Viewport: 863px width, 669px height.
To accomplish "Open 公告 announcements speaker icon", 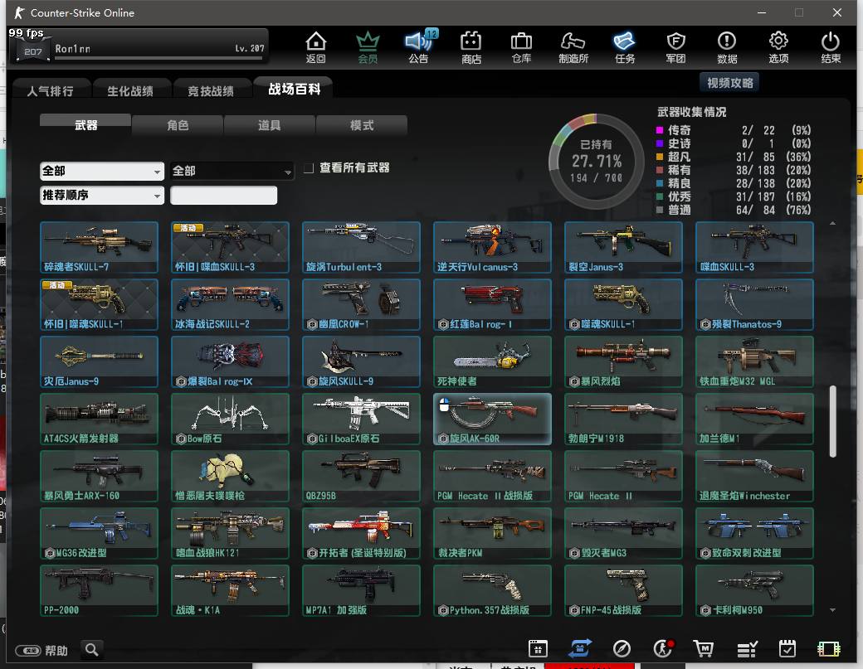I will [419, 46].
